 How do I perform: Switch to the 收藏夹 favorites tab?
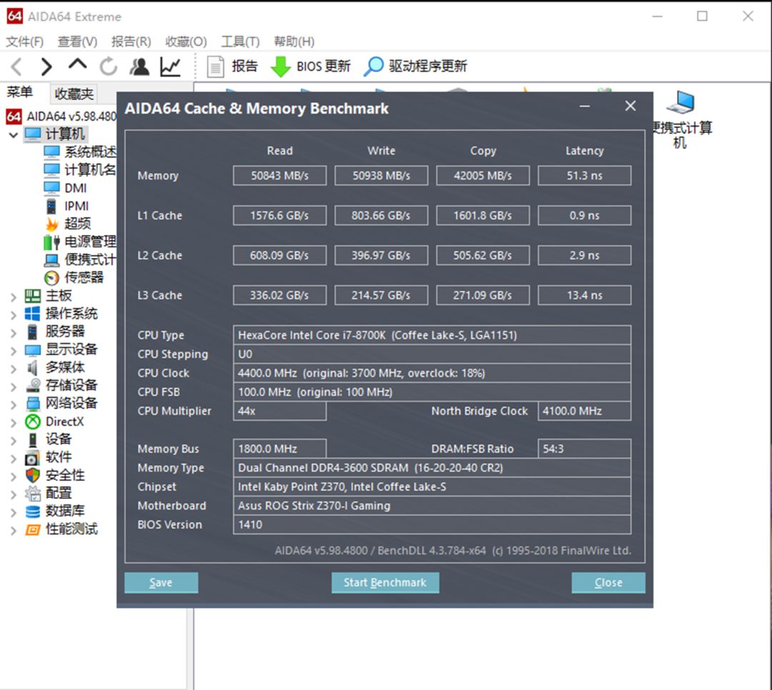(74, 94)
